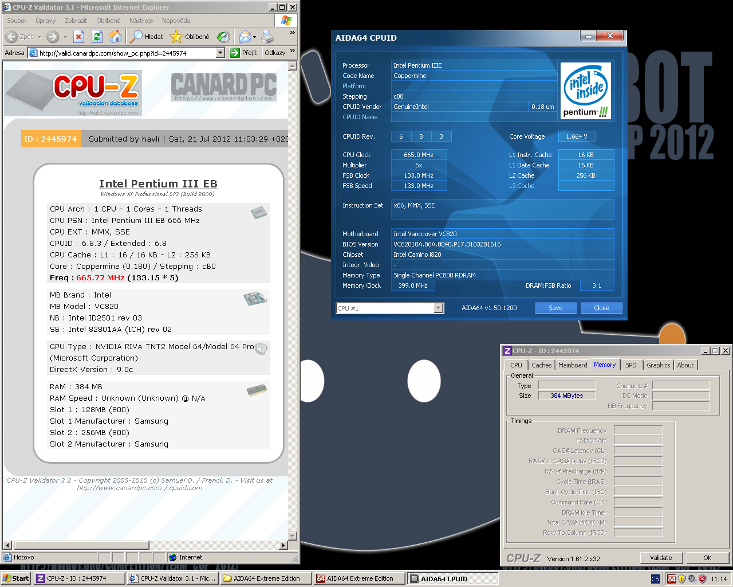The width and height of the screenshot is (733, 587).
Task: Click the Intel Pentium III EB heading link
Action: 158,183
